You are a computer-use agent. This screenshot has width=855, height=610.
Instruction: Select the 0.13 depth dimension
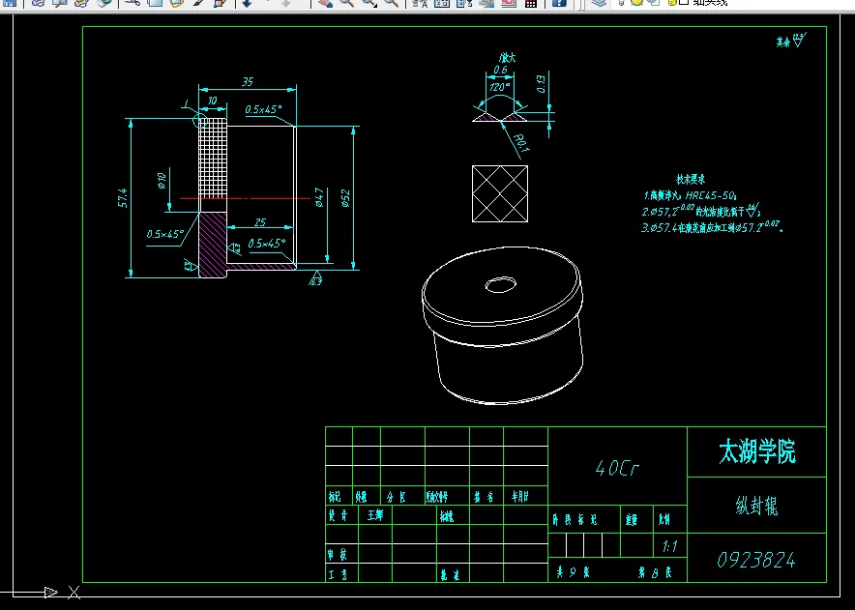pyautogui.click(x=541, y=83)
